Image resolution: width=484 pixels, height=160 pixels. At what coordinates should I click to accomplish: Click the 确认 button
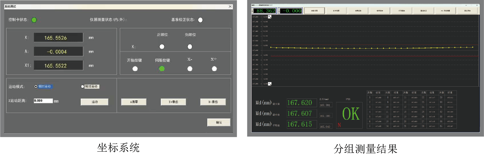tap(219, 122)
